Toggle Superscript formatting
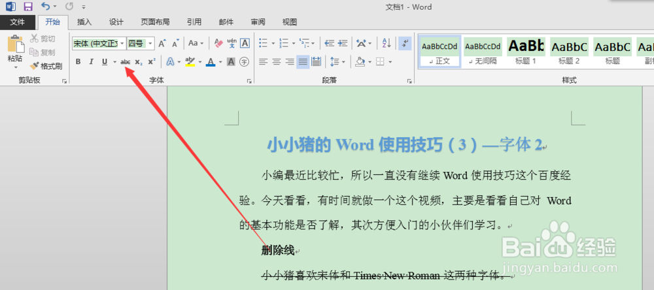654x290 pixels. pos(152,62)
